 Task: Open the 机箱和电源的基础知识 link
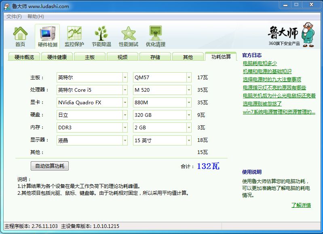tap(267, 72)
